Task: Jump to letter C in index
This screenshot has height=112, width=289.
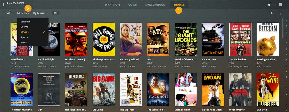Action: coord(286,37)
